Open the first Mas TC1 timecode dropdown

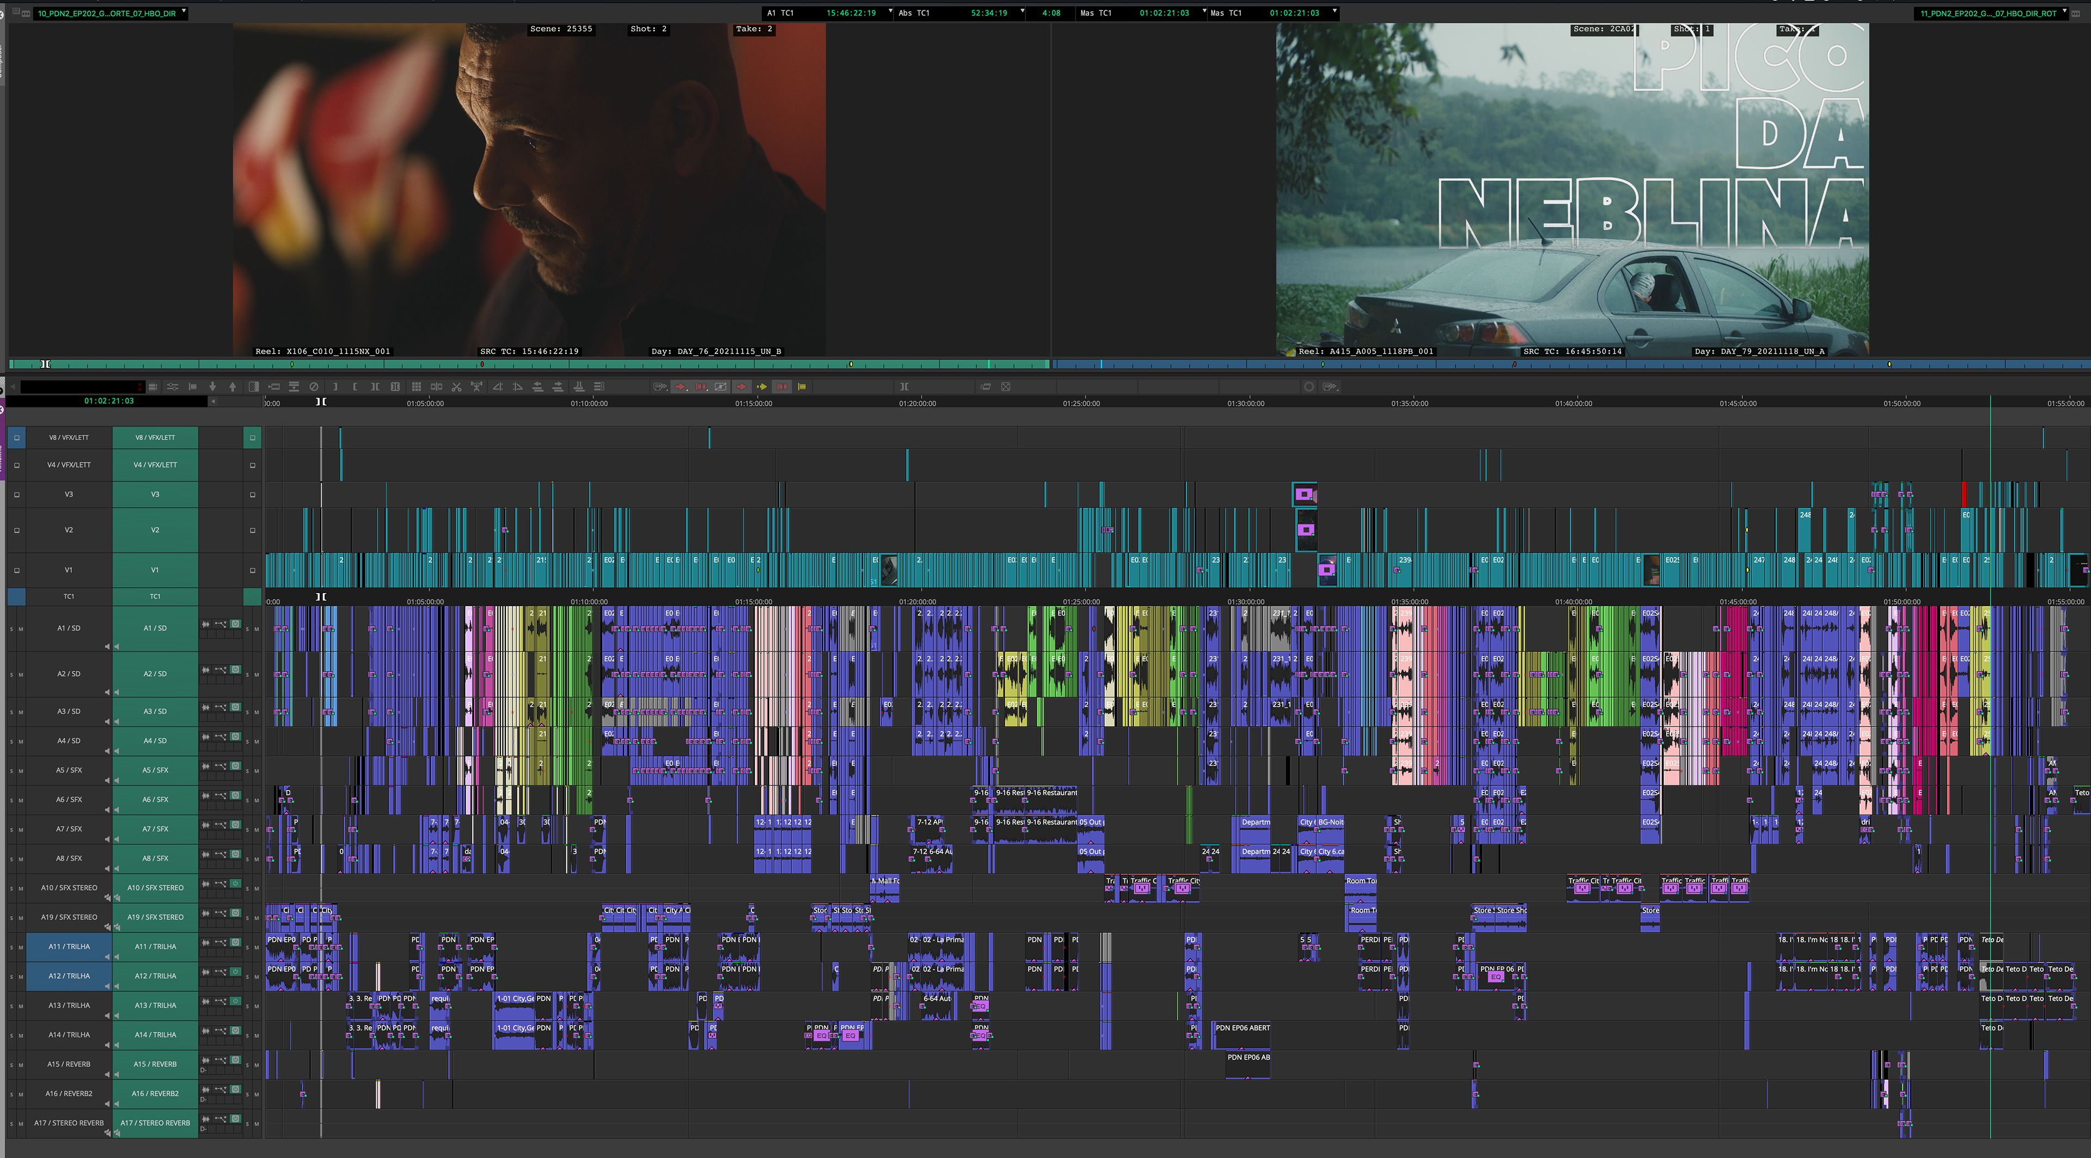pyautogui.click(x=1204, y=11)
